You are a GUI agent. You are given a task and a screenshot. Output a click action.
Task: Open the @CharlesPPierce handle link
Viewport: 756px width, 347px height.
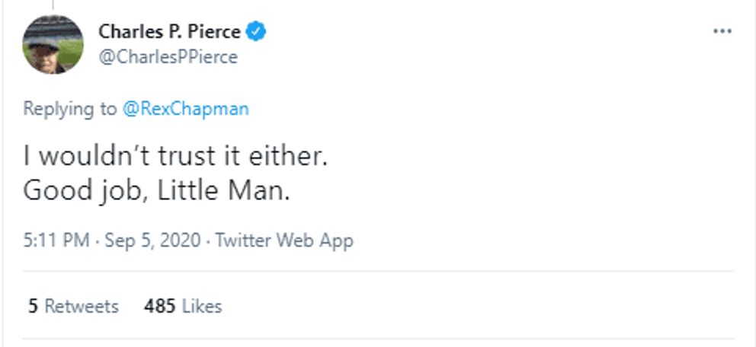(168, 57)
